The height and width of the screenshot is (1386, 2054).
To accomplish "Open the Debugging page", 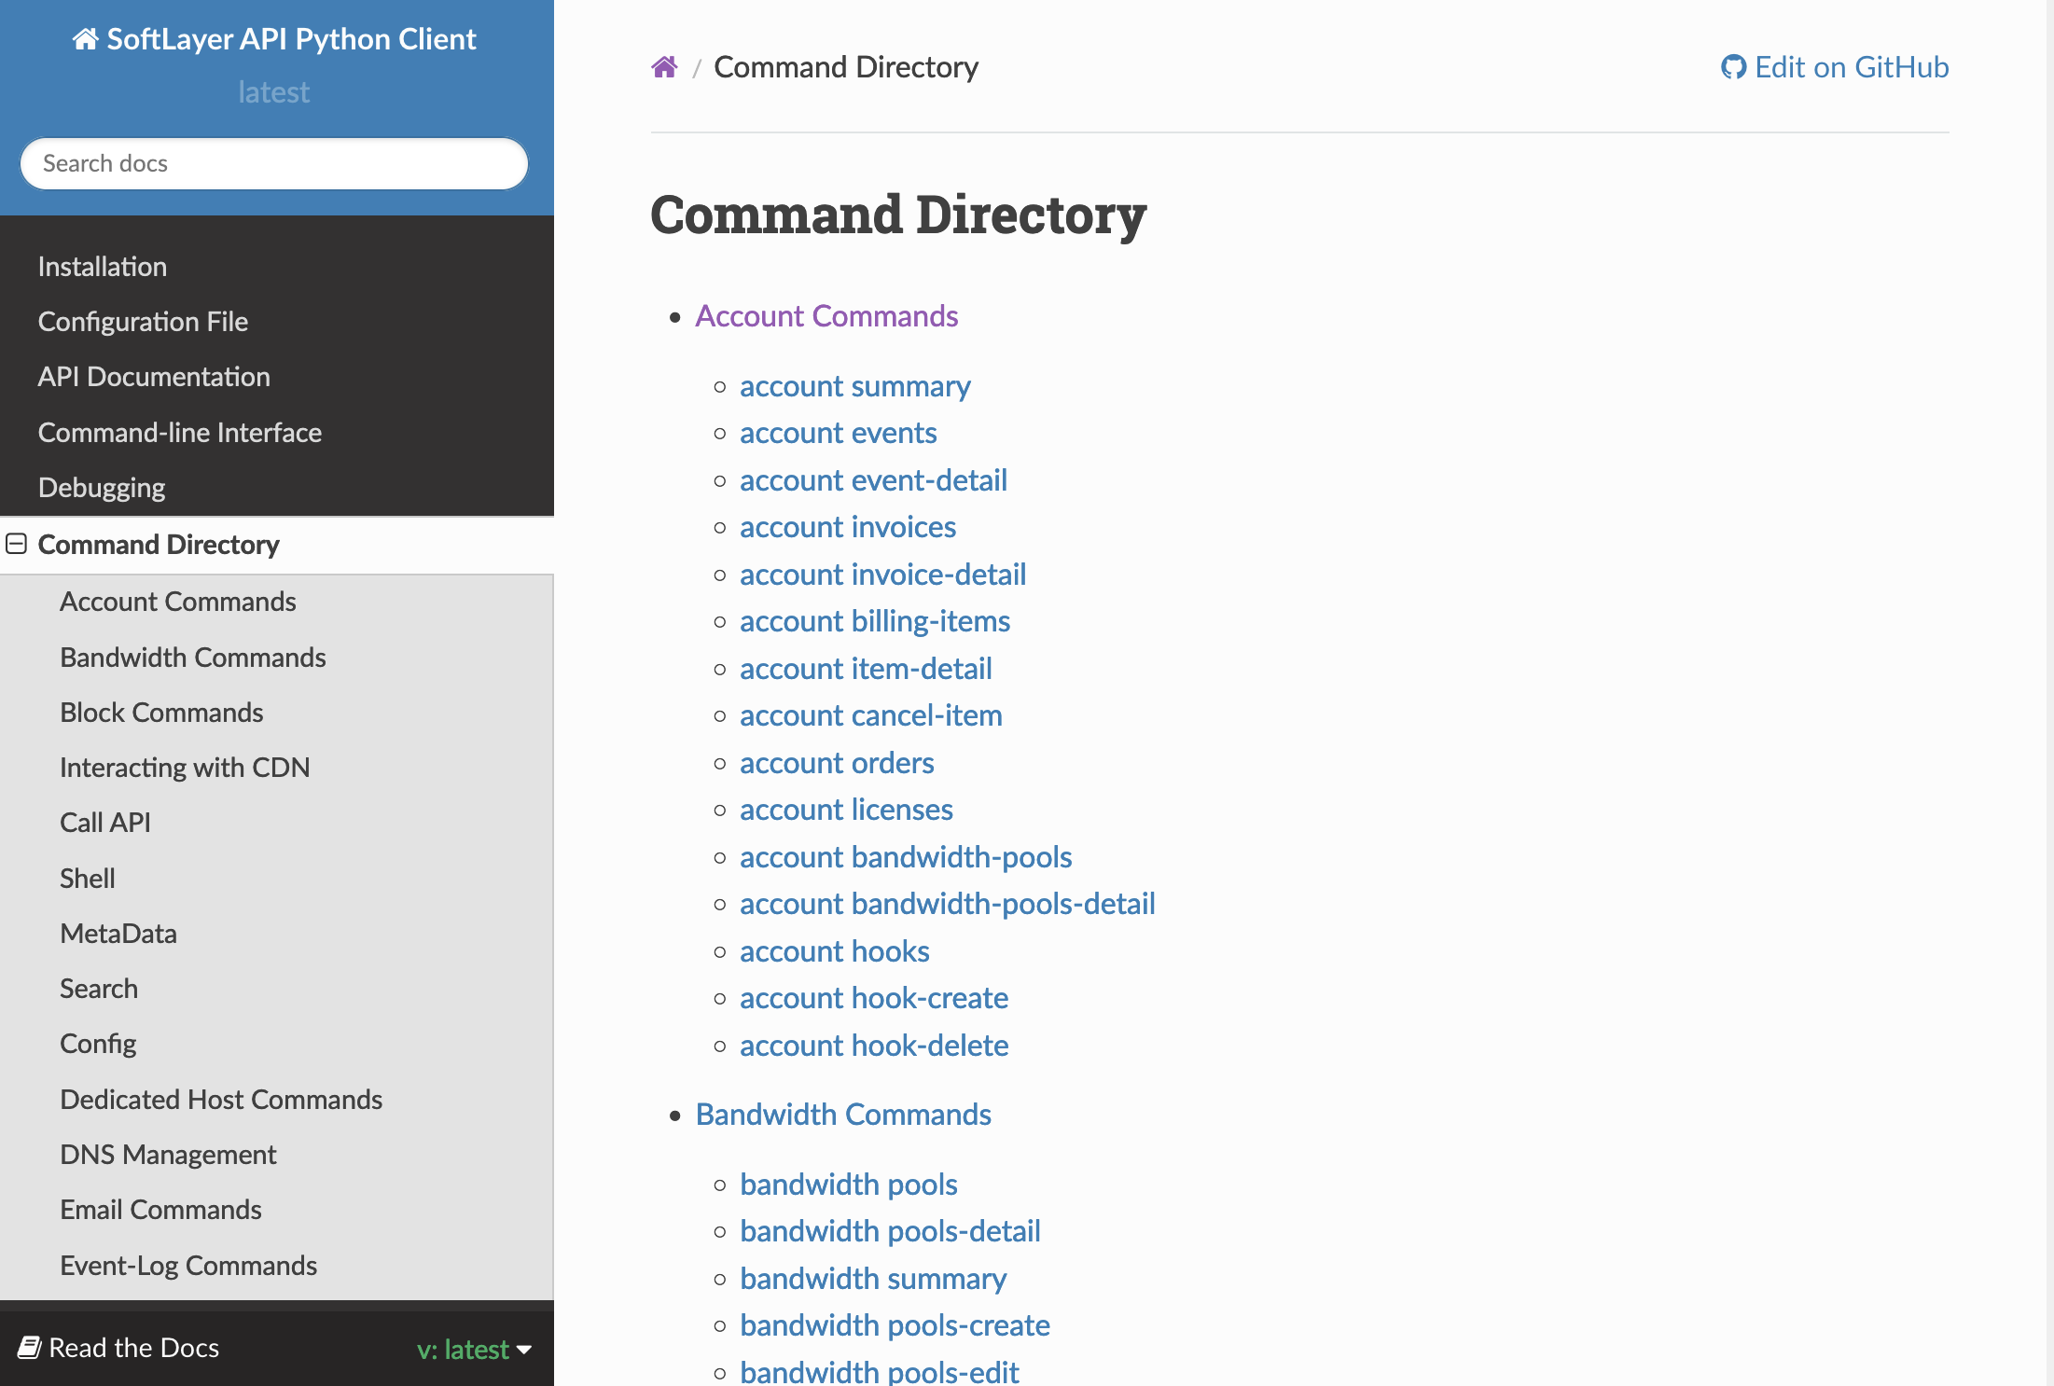I will (101, 487).
